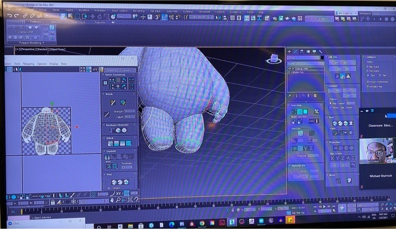Click the Pelt Map icon in the Peel rollout

click(351, 123)
